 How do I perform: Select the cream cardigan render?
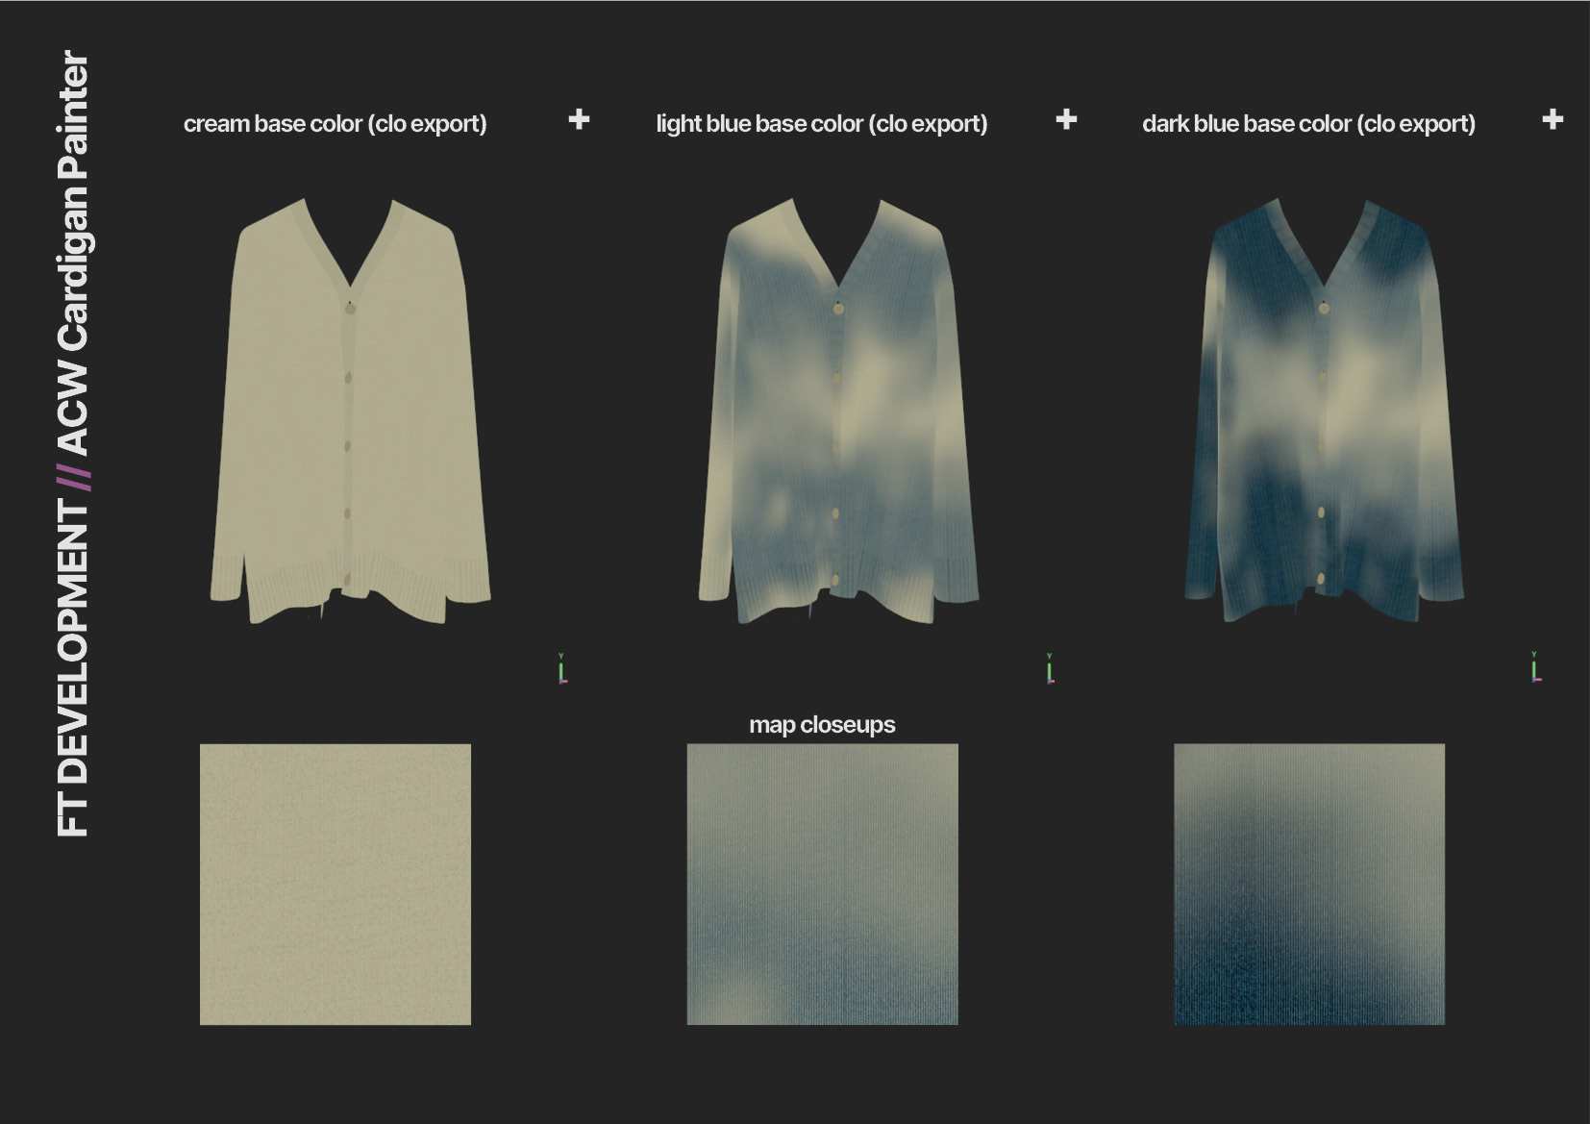pos(350,411)
